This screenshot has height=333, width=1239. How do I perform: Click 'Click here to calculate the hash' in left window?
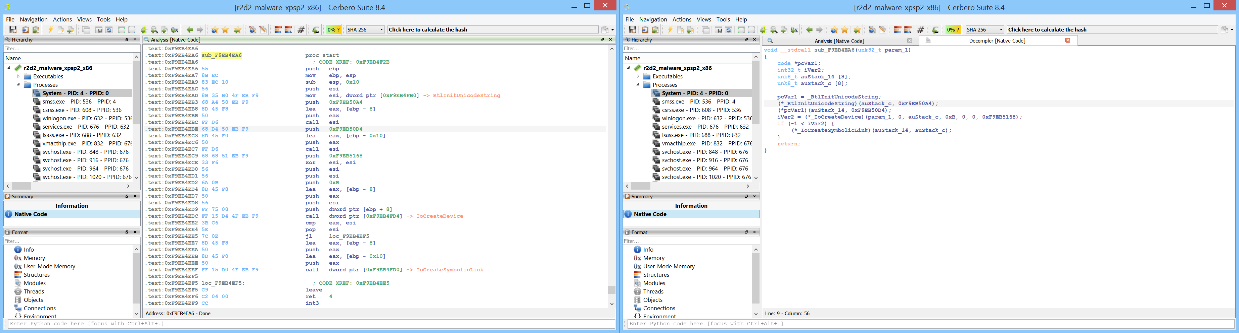493,30
